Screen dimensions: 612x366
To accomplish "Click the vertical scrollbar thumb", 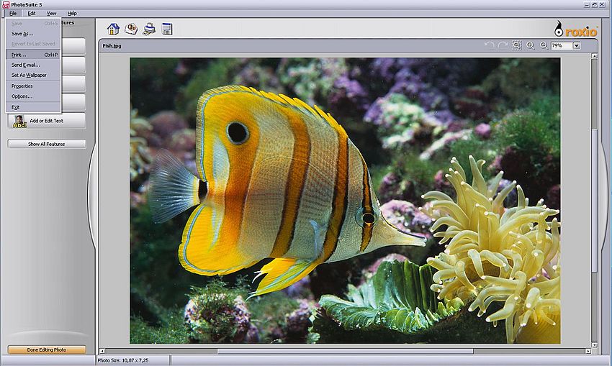I will point(594,201).
